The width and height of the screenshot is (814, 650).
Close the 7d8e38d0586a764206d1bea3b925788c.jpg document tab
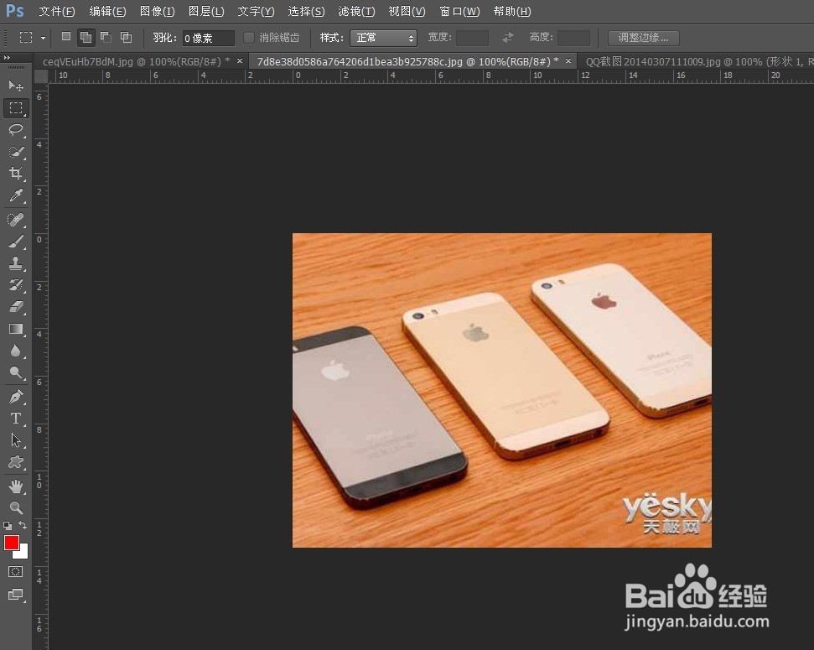coord(568,60)
